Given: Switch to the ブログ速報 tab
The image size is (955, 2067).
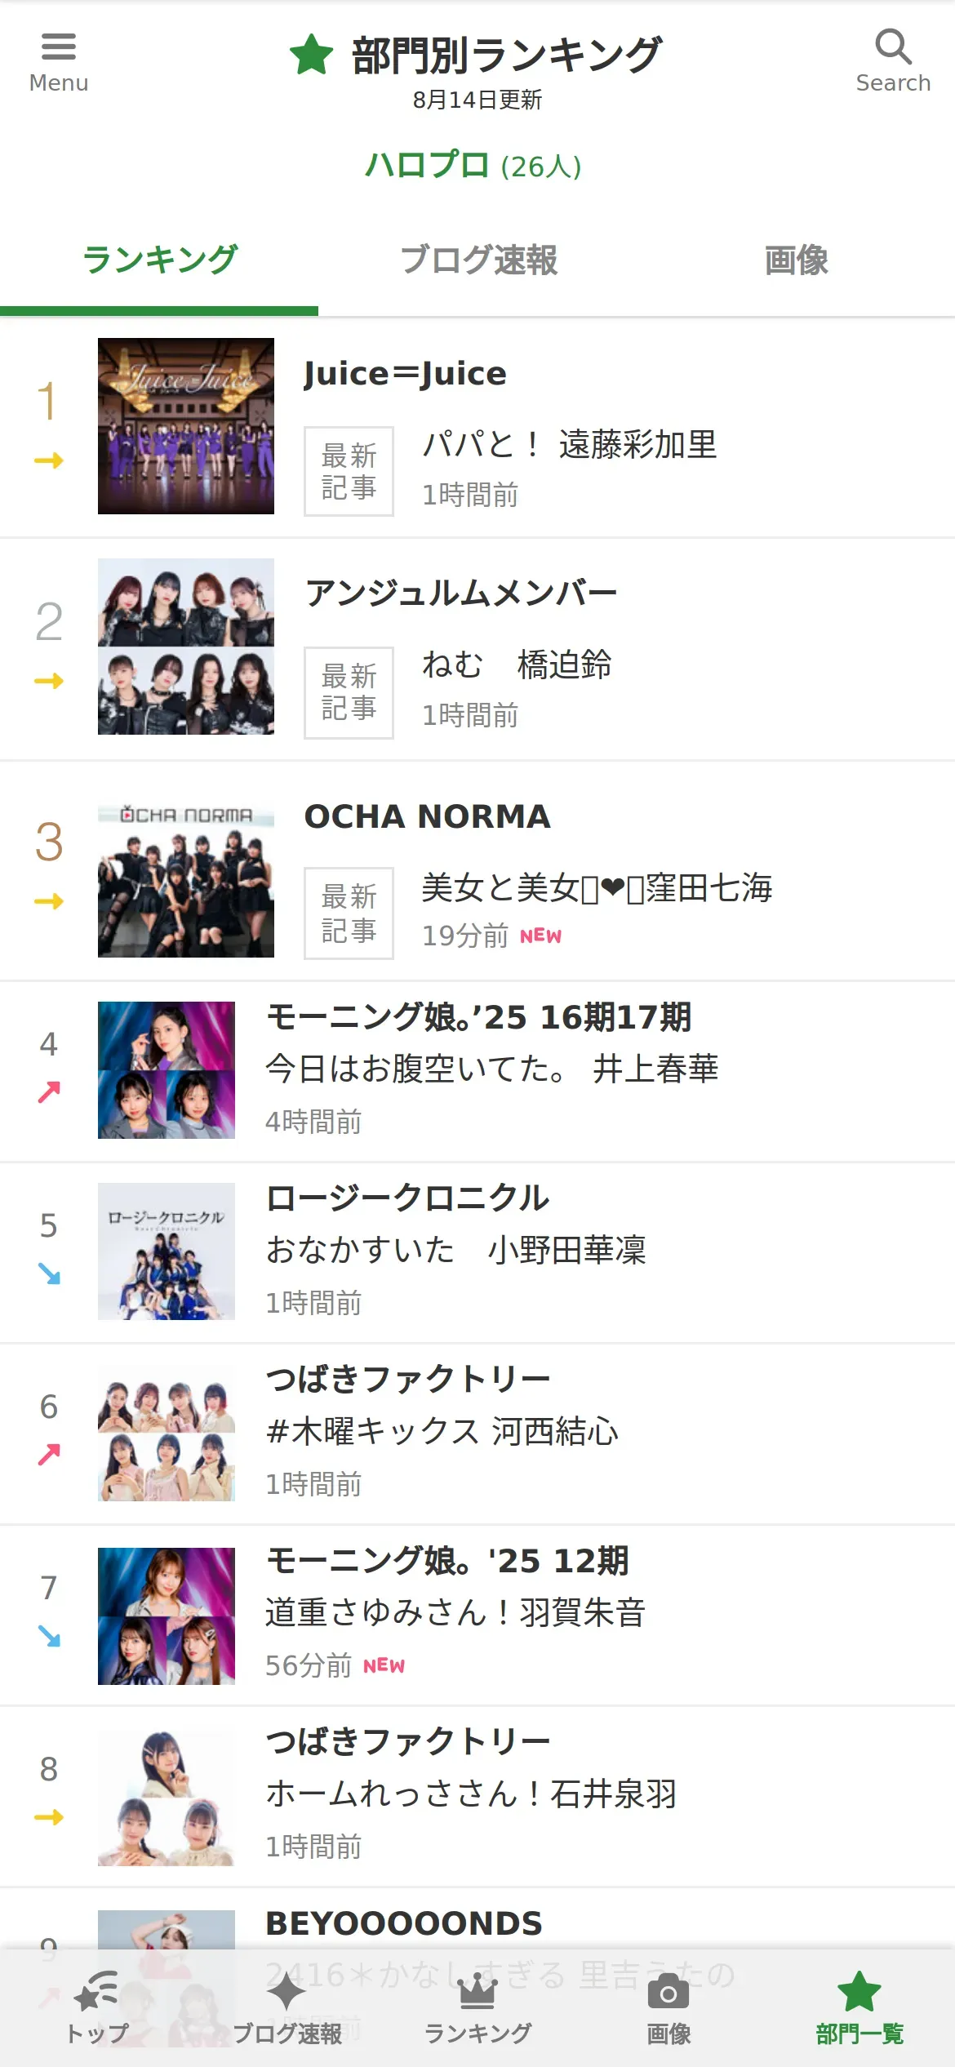Looking at the screenshot, I should 477,260.
